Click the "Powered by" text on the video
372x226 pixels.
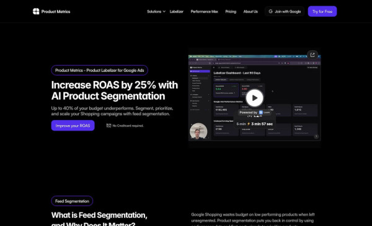click(x=249, y=112)
